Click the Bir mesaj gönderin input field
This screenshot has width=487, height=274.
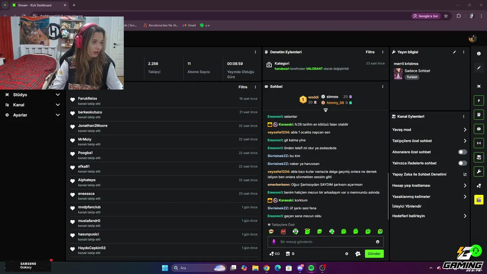(x=326, y=242)
